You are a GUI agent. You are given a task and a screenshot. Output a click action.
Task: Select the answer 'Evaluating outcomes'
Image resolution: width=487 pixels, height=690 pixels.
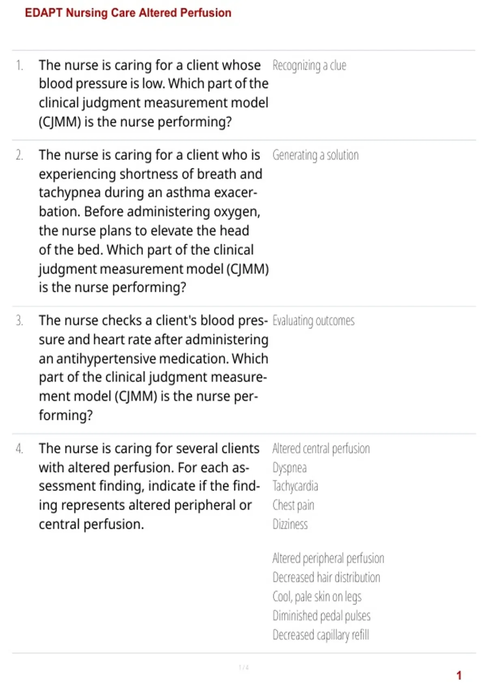click(x=313, y=321)
